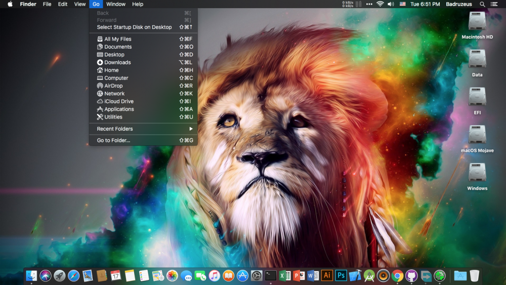
Task: Open the Window menu
Action: click(116, 4)
